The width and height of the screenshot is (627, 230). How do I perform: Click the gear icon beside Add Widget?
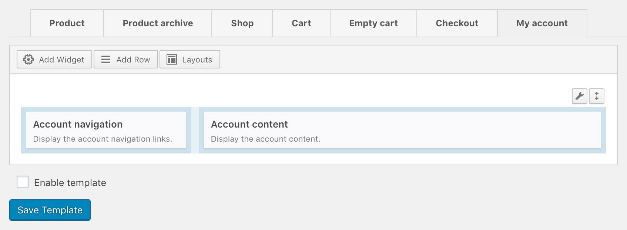coord(28,60)
